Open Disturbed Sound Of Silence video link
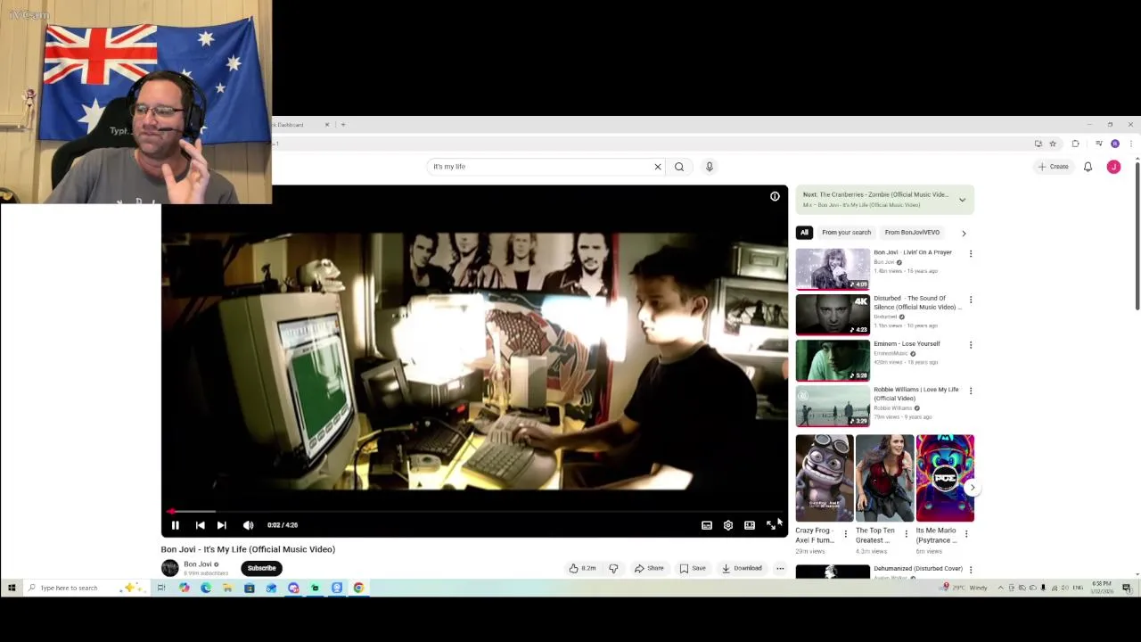The height and width of the screenshot is (642, 1141). (x=916, y=302)
